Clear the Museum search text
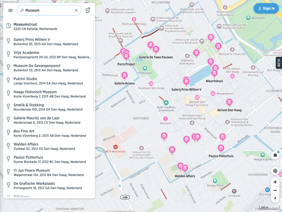The height and width of the screenshot is (212, 282). [76, 10]
